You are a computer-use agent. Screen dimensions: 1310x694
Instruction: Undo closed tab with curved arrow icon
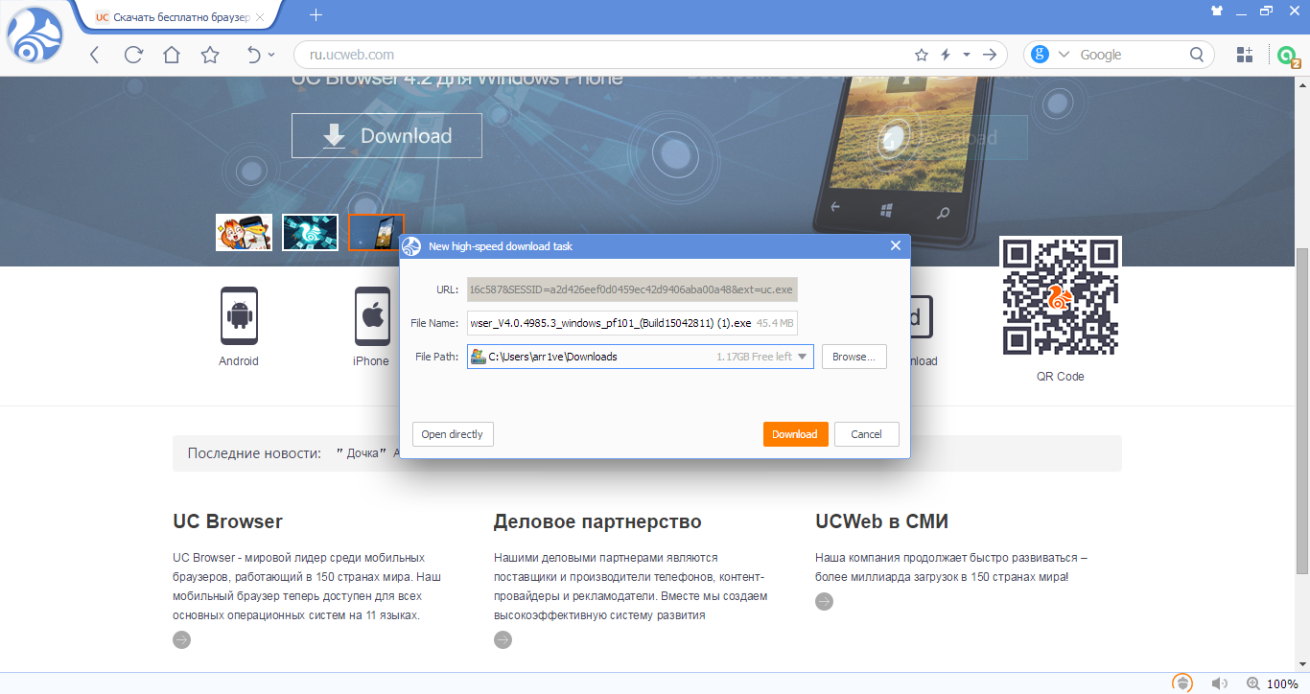[x=254, y=55]
